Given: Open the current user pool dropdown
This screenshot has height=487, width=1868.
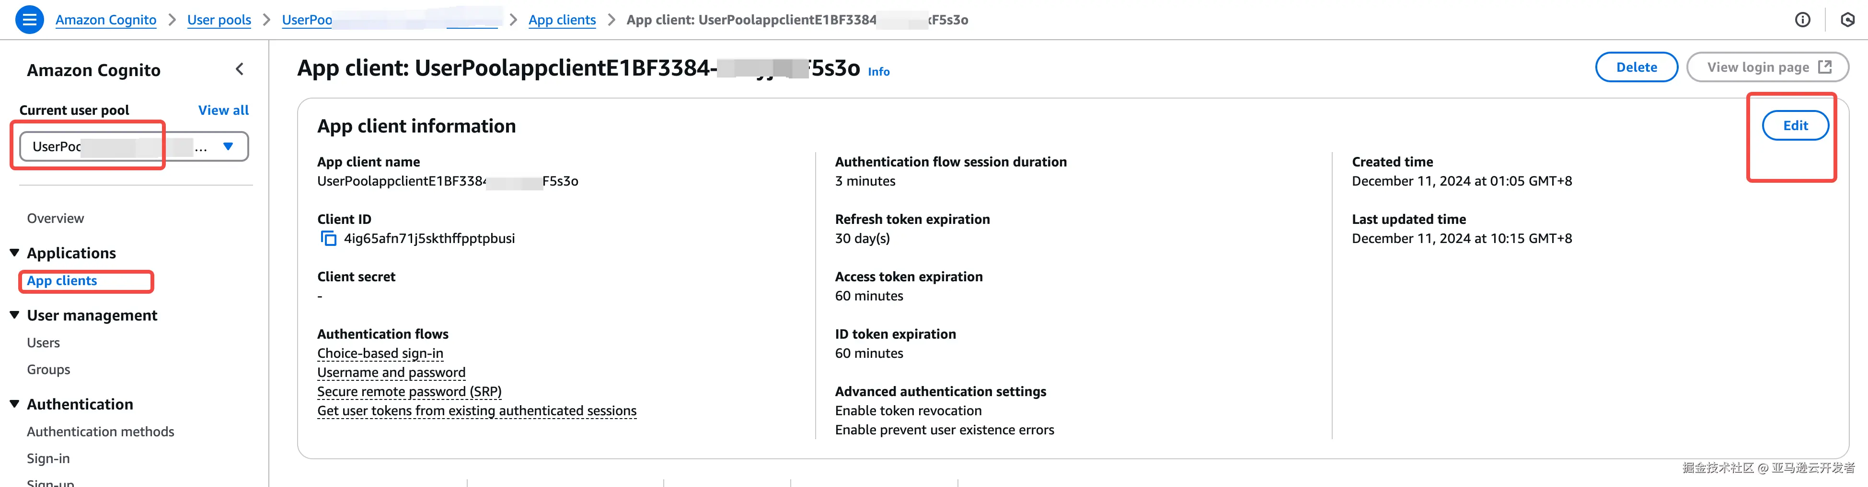Looking at the screenshot, I should [228, 146].
